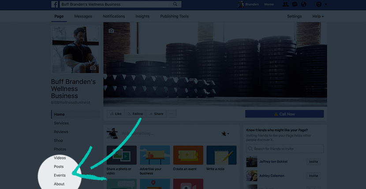The width and height of the screenshot is (366, 189).
Task: Open the Messenger icon in top bar
Action: [295, 4]
